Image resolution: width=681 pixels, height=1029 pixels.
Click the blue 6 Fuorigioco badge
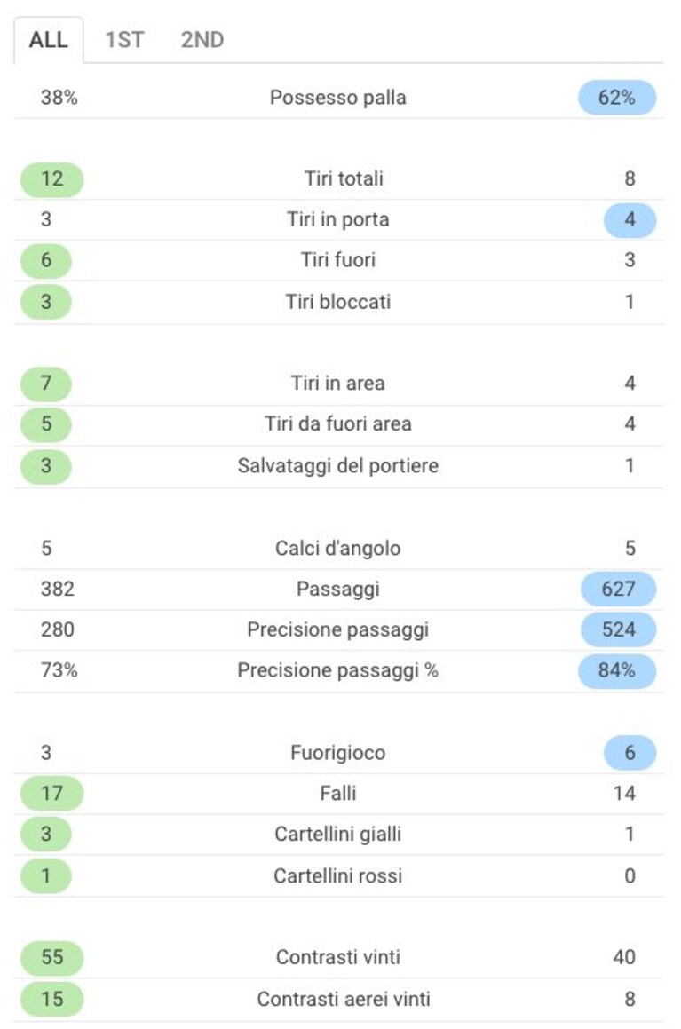click(630, 753)
